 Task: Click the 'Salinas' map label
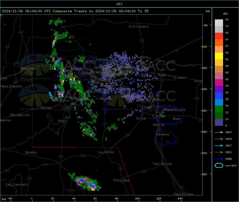coord(46,108)
